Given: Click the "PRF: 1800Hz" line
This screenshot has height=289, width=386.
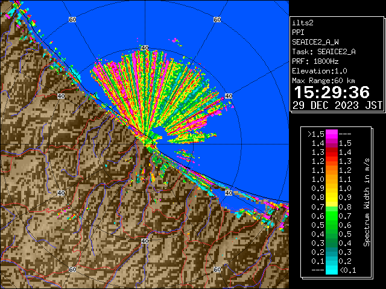Looking at the screenshot, I should tap(315, 61).
